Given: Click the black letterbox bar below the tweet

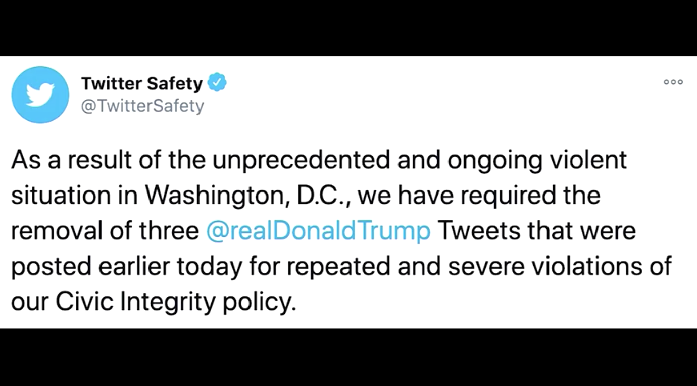Looking at the screenshot, I should point(349,357).
